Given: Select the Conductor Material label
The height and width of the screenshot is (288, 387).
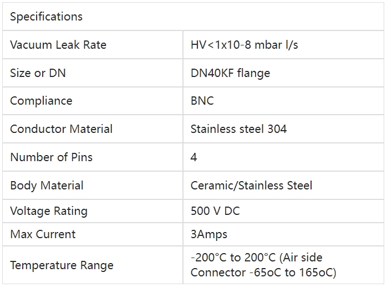Looking at the screenshot, I should pos(61,129).
